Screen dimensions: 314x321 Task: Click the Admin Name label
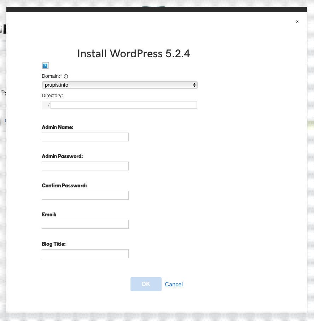click(x=57, y=127)
